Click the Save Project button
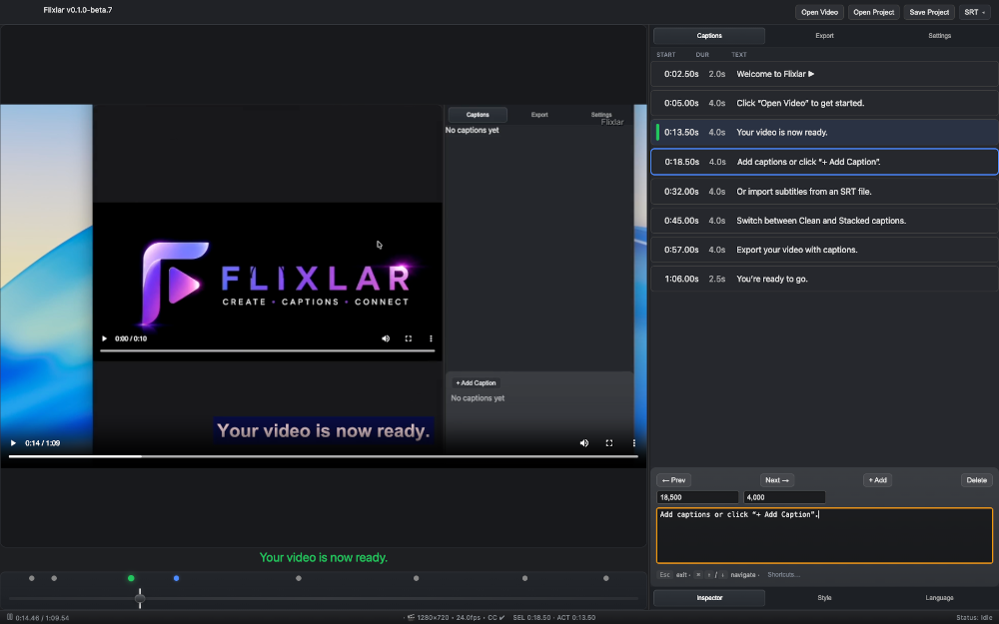The image size is (999, 624). (929, 12)
